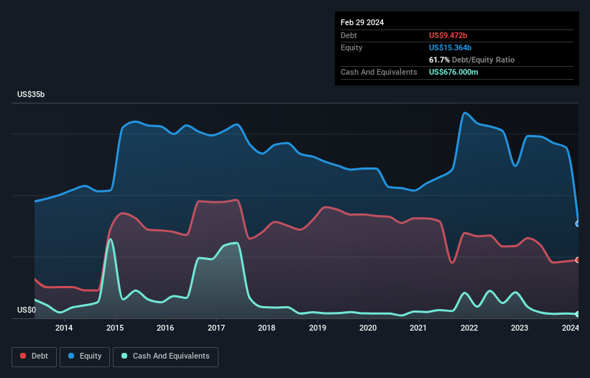Click the 2016 x-axis label
This screenshot has height=378, width=590.
click(165, 328)
